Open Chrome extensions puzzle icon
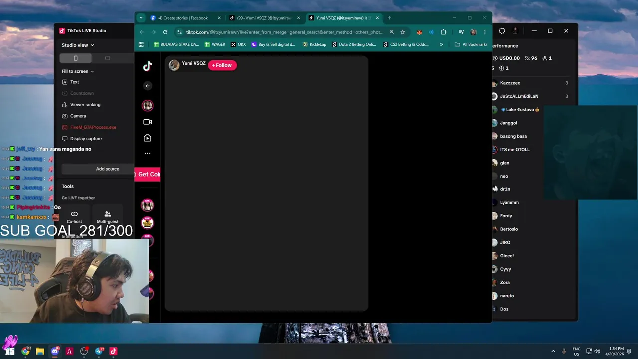The image size is (638, 359). point(443,32)
